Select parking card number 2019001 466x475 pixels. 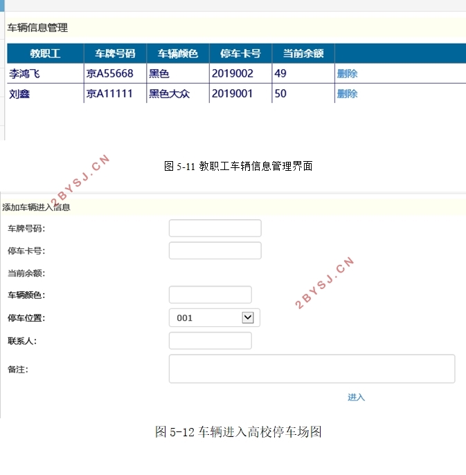point(232,93)
